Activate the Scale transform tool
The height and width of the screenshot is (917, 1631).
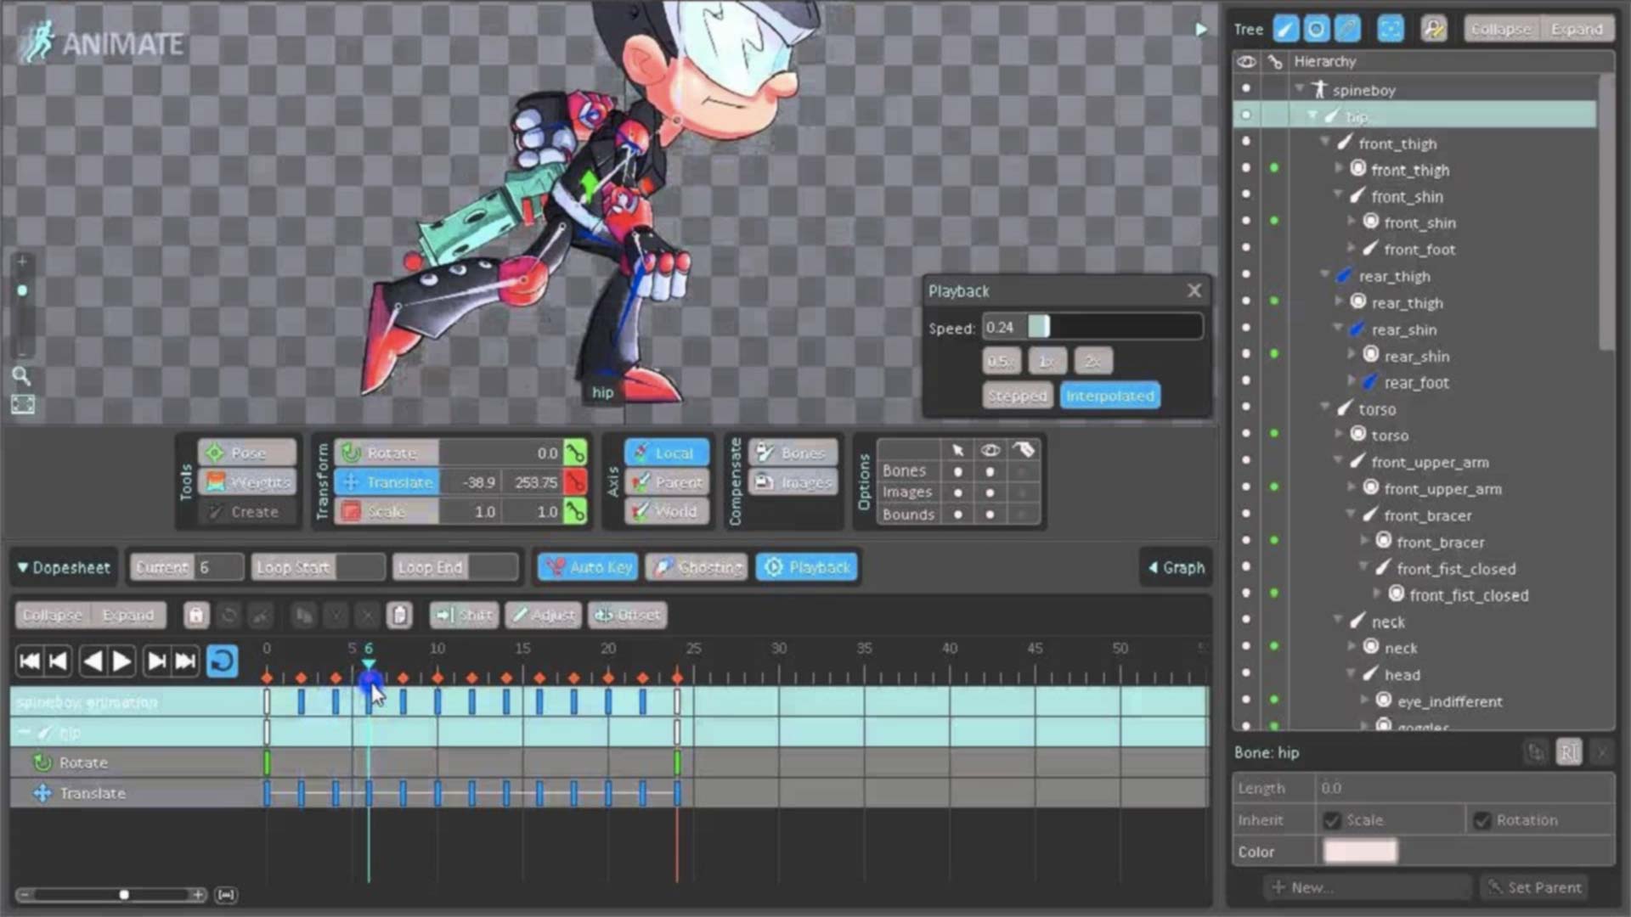(x=387, y=511)
